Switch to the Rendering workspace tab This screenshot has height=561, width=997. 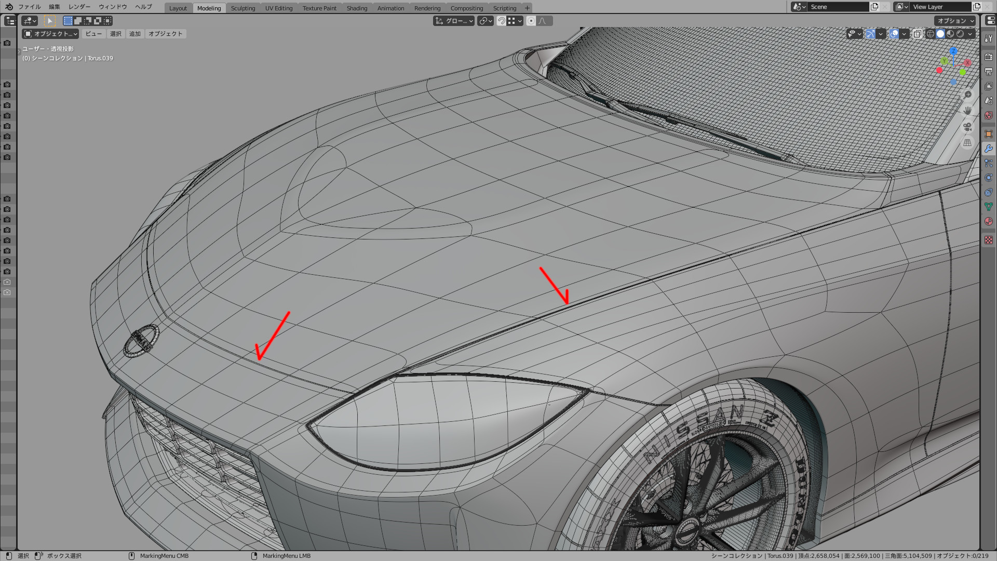pos(427,8)
